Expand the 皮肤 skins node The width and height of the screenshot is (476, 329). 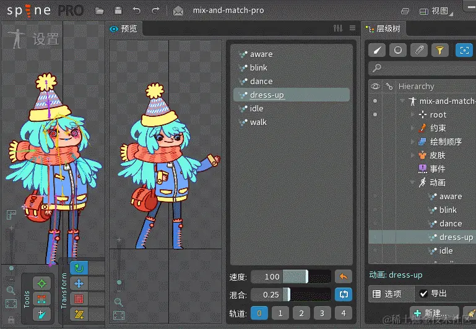(x=412, y=155)
